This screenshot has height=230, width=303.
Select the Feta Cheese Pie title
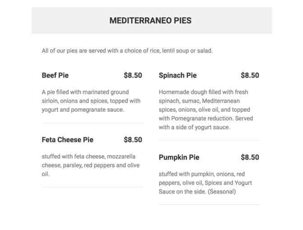(67, 140)
